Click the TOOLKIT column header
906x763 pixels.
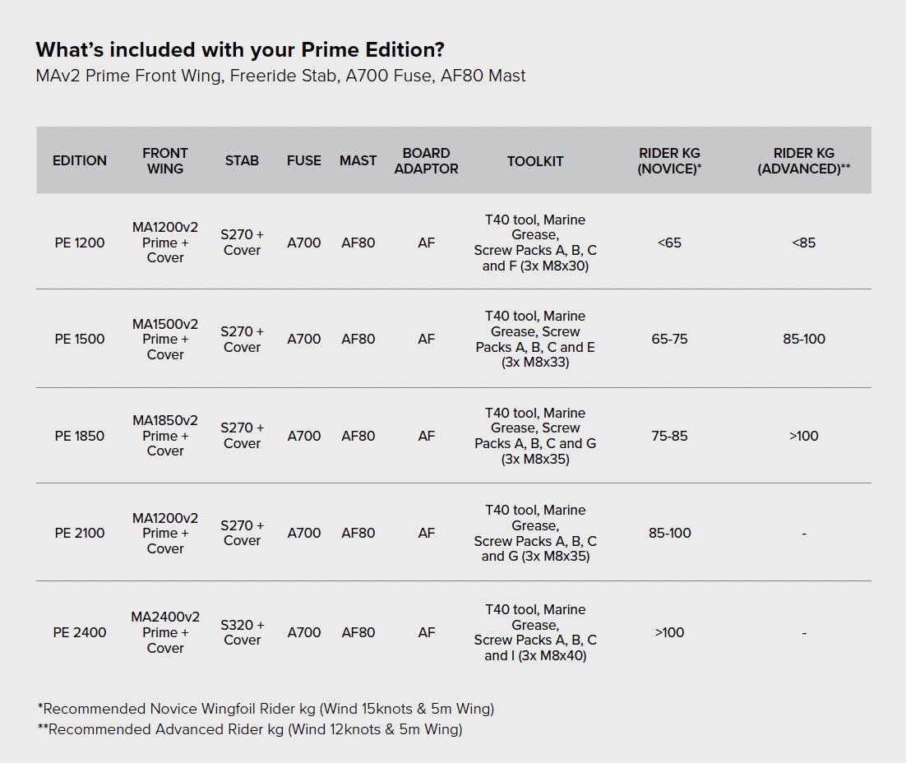click(535, 161)
